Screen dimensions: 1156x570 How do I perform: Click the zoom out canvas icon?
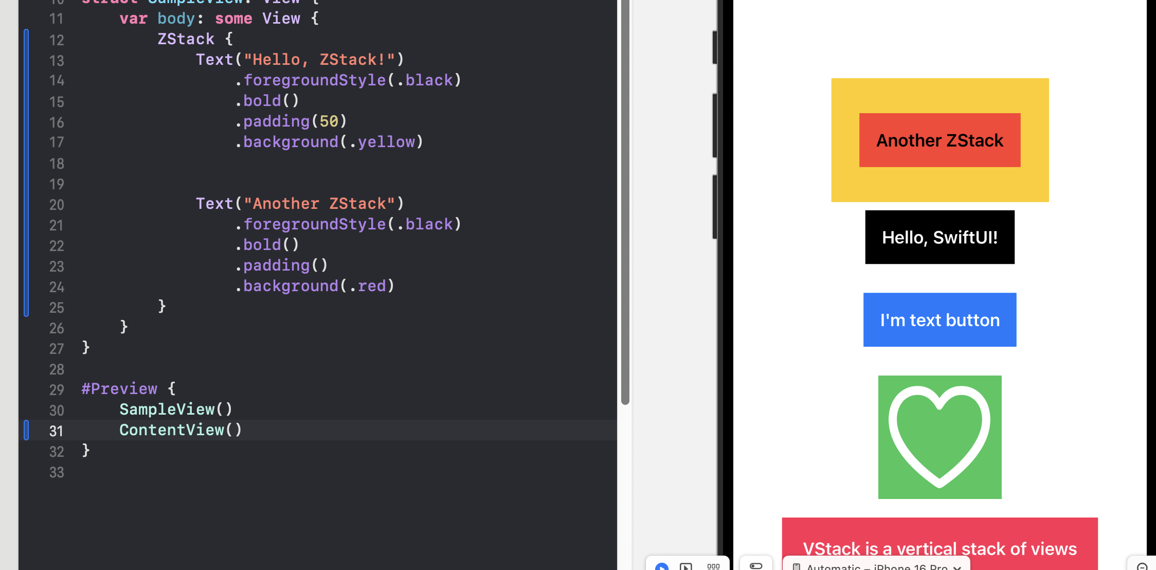(1142, 566)
